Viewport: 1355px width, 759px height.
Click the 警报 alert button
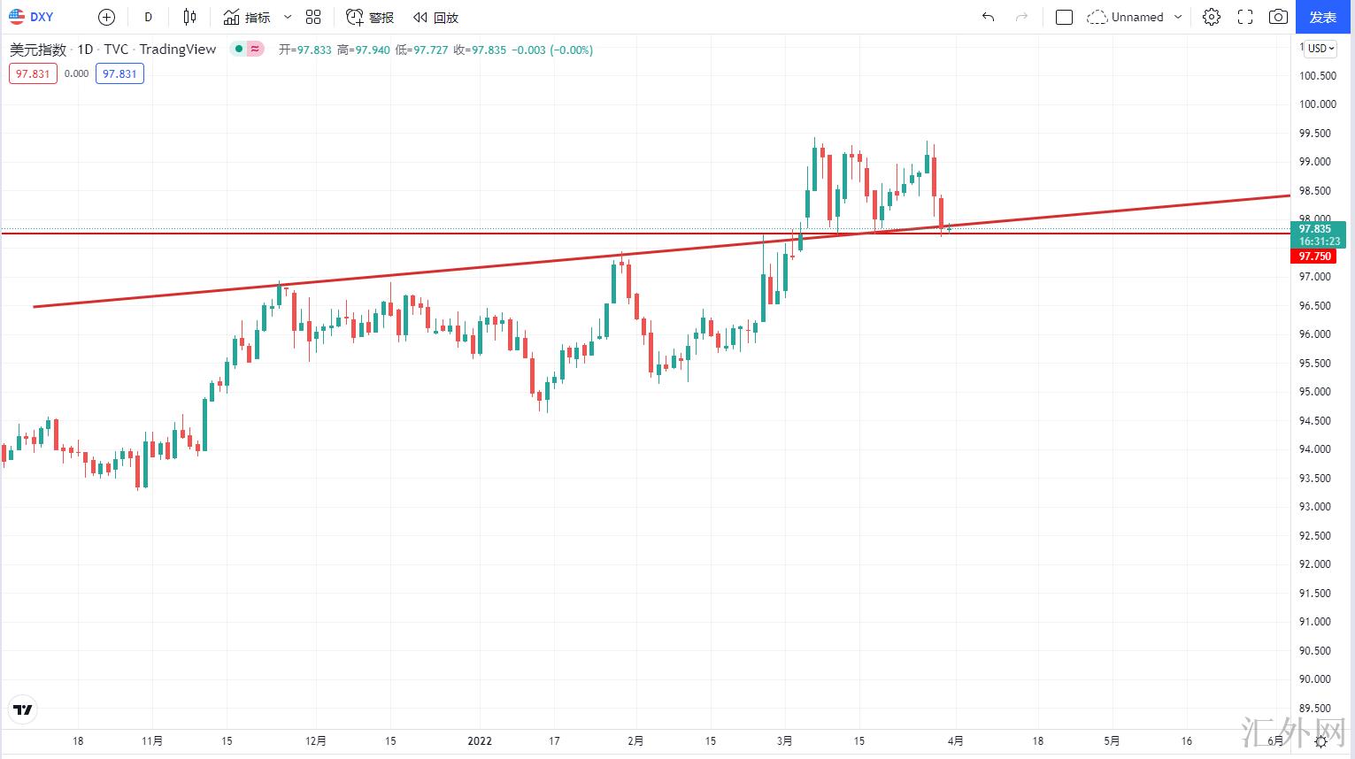tap(370, 17)
